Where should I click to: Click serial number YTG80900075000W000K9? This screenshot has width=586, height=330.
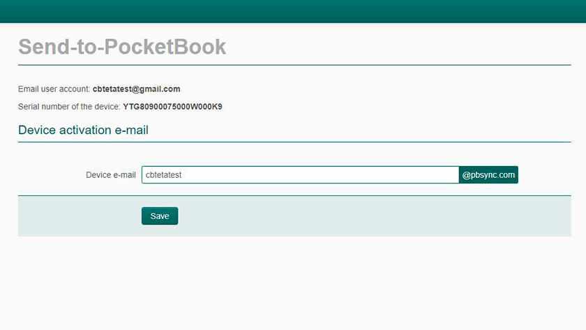(172, 107)
